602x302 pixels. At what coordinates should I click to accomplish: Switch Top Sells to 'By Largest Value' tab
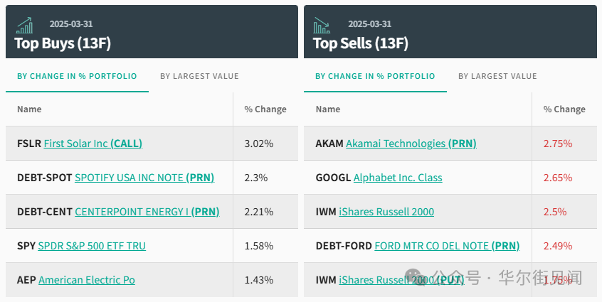497,76
